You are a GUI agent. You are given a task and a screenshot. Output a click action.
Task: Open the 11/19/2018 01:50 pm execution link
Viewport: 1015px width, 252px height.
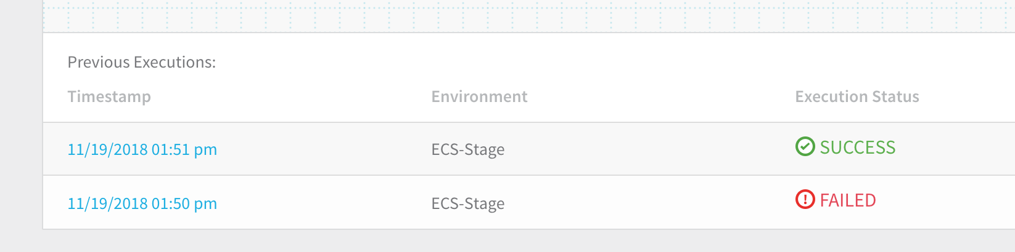pyautogui.click(x=142, y=203)
